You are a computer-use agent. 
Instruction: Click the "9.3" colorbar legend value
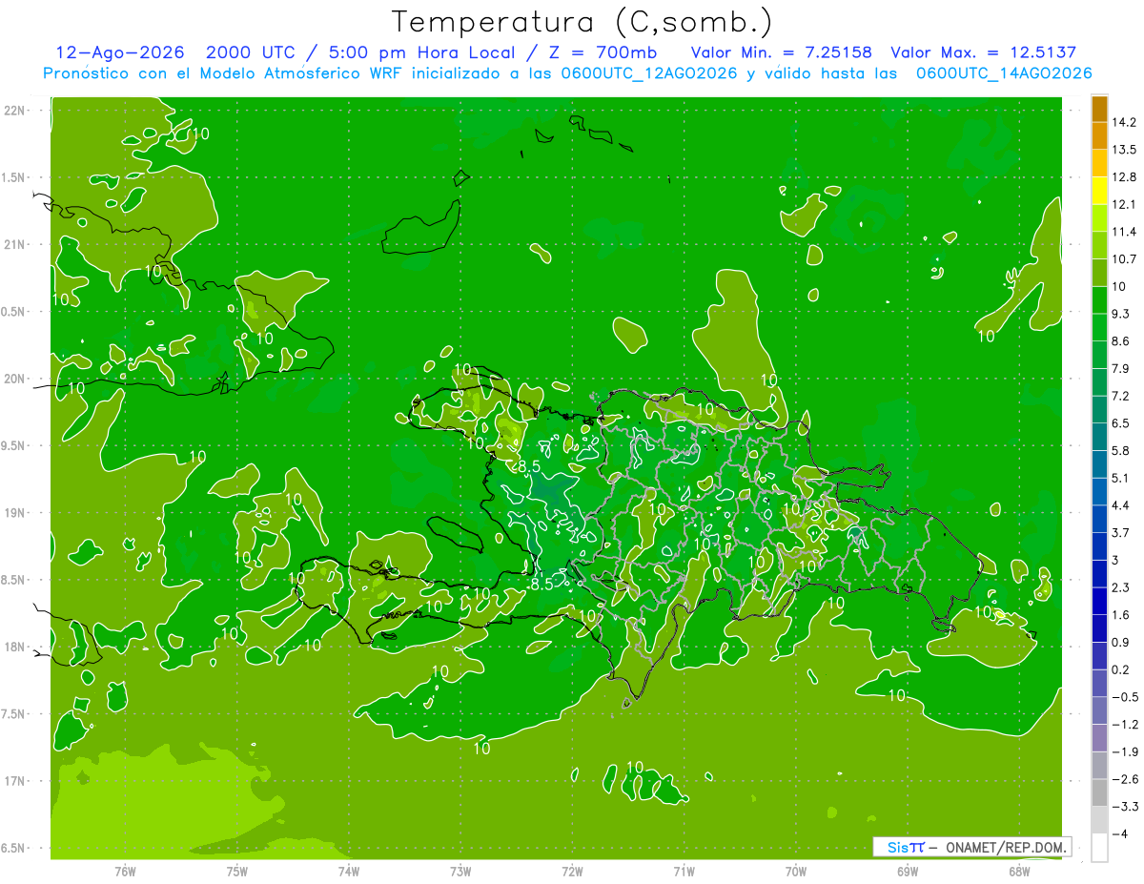click(x=1121, y=314)
